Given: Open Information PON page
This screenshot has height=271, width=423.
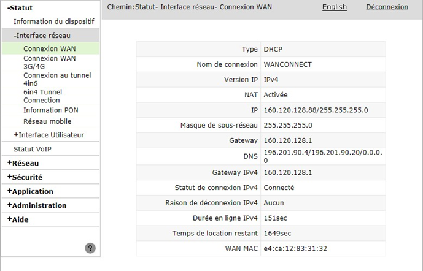Looking at the screenshot, I should tap(50, 110).
